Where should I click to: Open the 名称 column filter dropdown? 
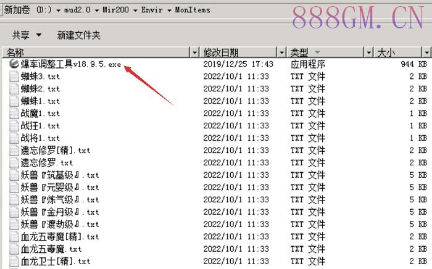click(x=194, y=52)
